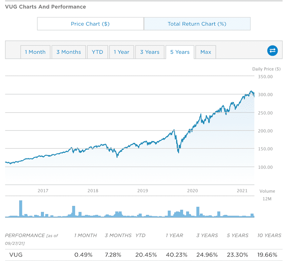Switch to the Price Chart ($) tab
286x261 pixels.
tap(90, 24)
